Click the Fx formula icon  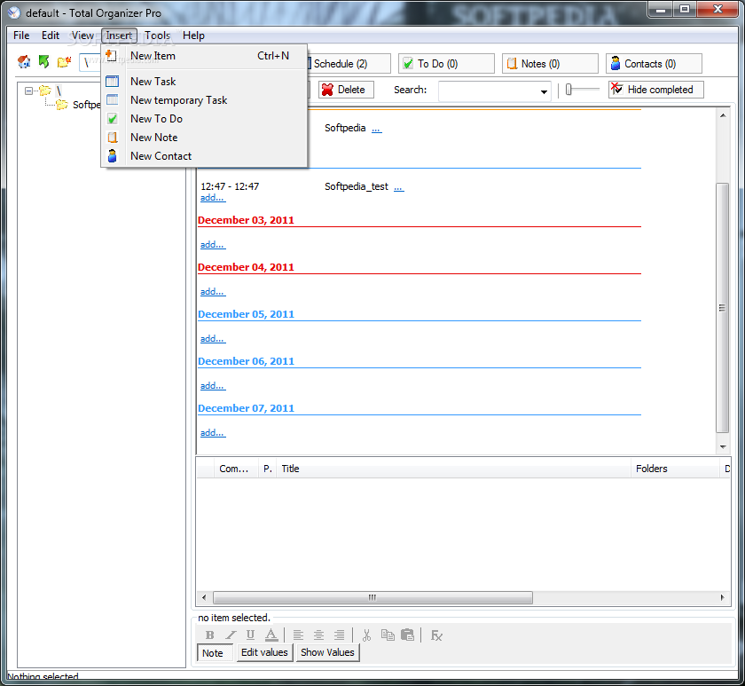[x=436, y=635]
